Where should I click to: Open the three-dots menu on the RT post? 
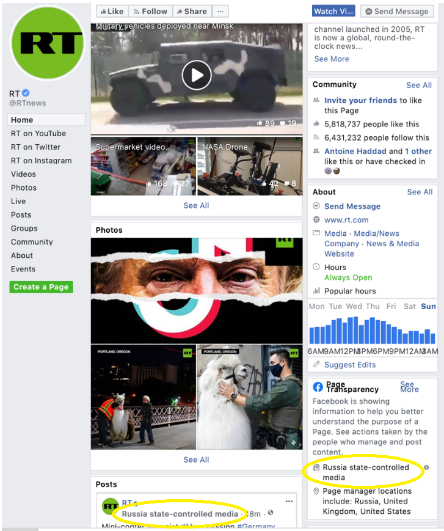coord(289,501)
